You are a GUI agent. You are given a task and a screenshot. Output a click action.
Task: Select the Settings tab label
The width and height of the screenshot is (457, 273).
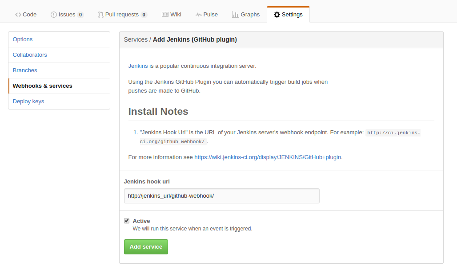(x=292, y=15)
